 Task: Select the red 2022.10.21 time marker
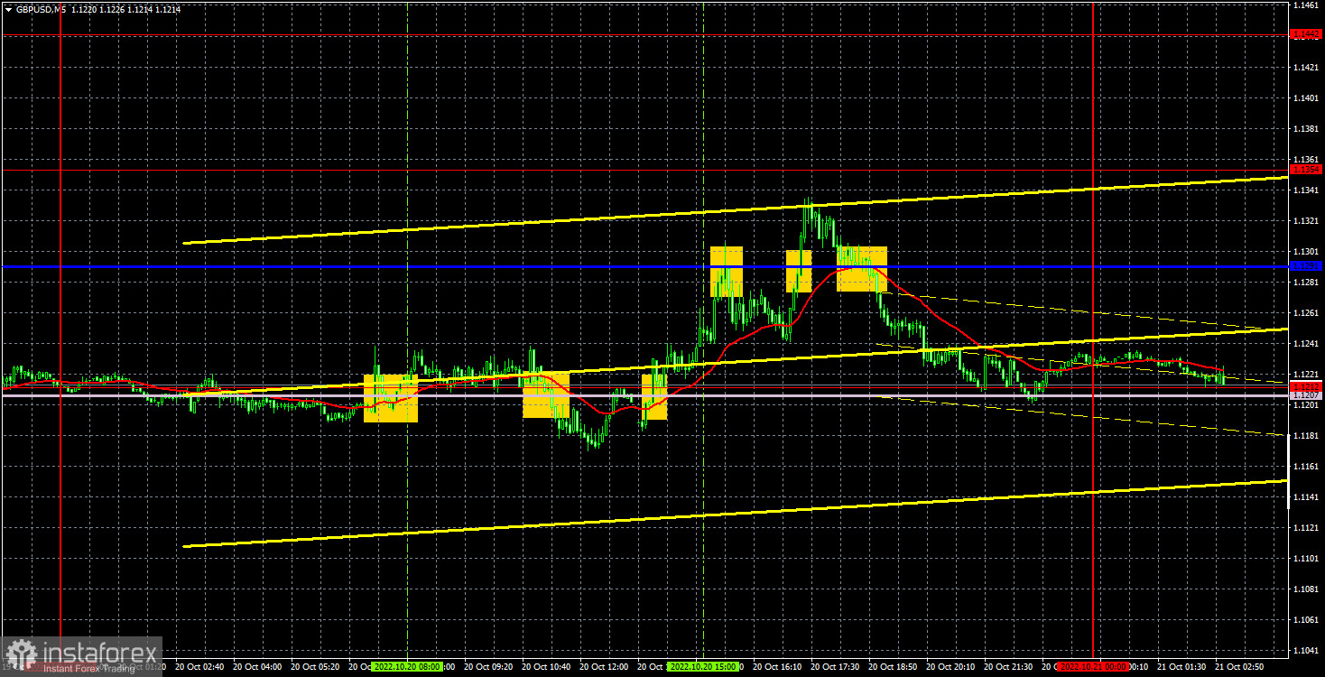click(x=1091, y=666)
